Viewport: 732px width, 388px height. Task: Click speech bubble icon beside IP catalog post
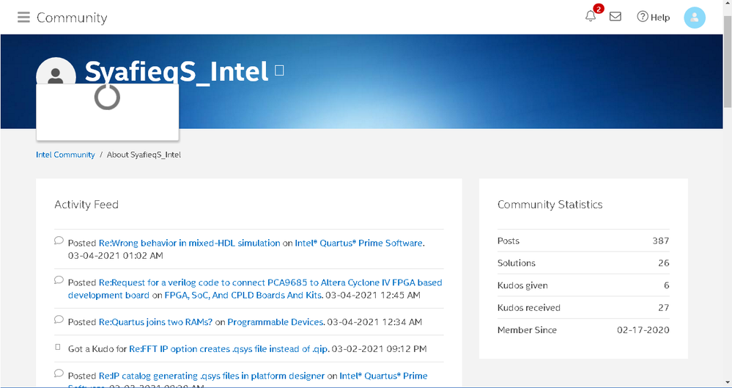[59, 373]
